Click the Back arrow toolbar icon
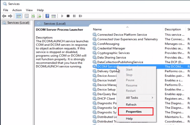The image size is (190, 125). [x=4, y=16]
